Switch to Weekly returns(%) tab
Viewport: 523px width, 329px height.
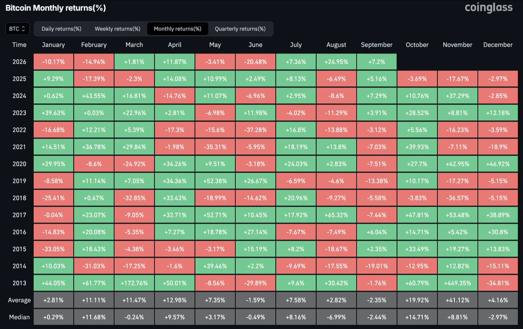click(117, 29)
